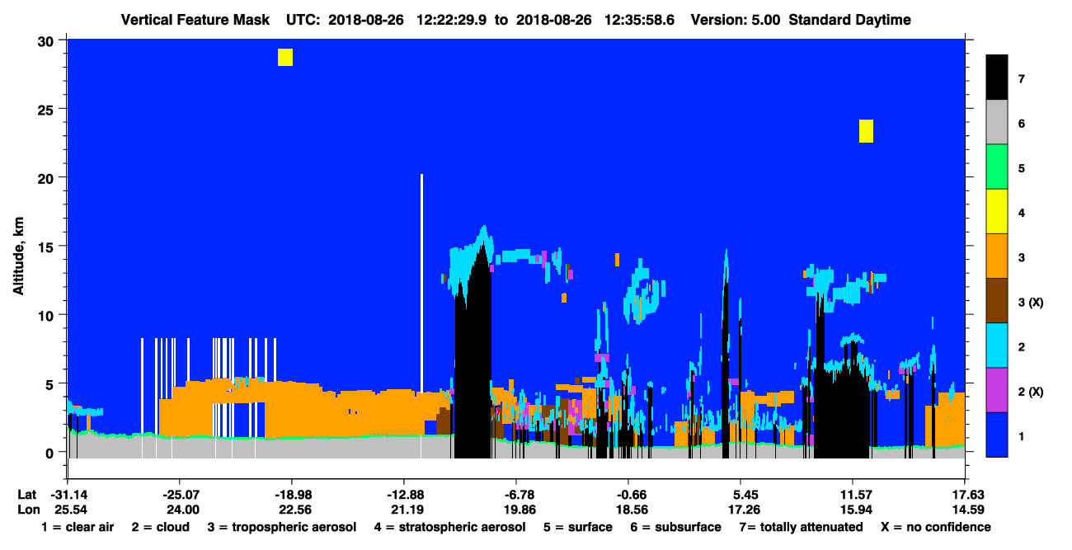The image size is (1072, 550).
Task: Click the cyan cloud swatch in legend
Action: [997, 346]
